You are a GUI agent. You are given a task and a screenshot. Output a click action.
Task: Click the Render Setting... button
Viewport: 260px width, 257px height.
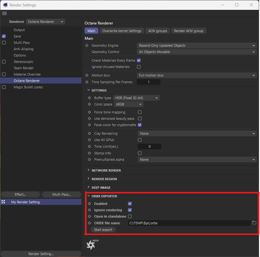(41, 254)
